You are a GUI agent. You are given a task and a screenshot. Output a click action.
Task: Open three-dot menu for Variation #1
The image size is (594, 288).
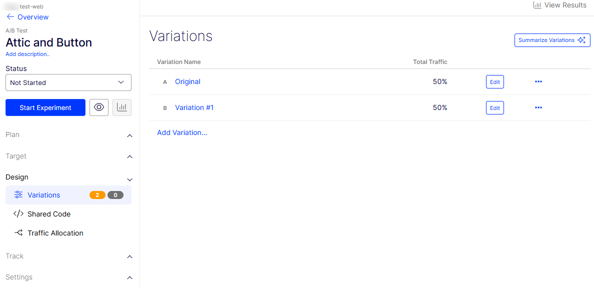538,107
